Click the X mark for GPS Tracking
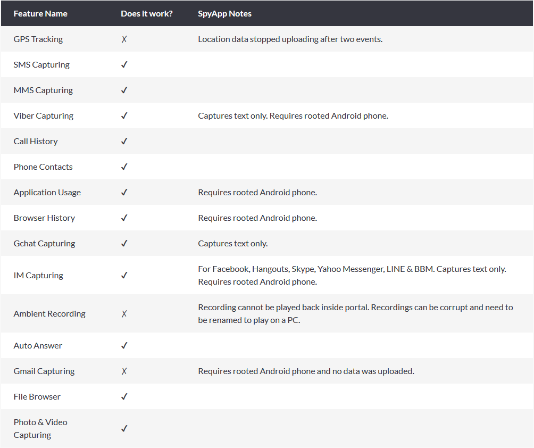This screenshot has width=534, height=448. click(x=124, y=39)
